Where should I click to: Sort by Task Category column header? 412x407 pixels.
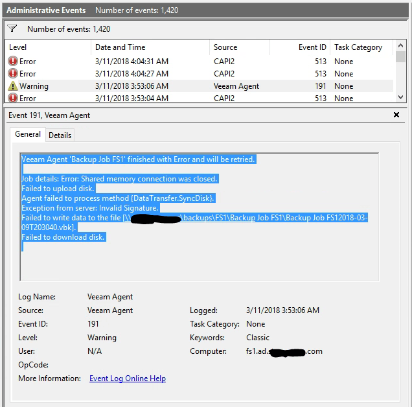[x=361, y=47]
